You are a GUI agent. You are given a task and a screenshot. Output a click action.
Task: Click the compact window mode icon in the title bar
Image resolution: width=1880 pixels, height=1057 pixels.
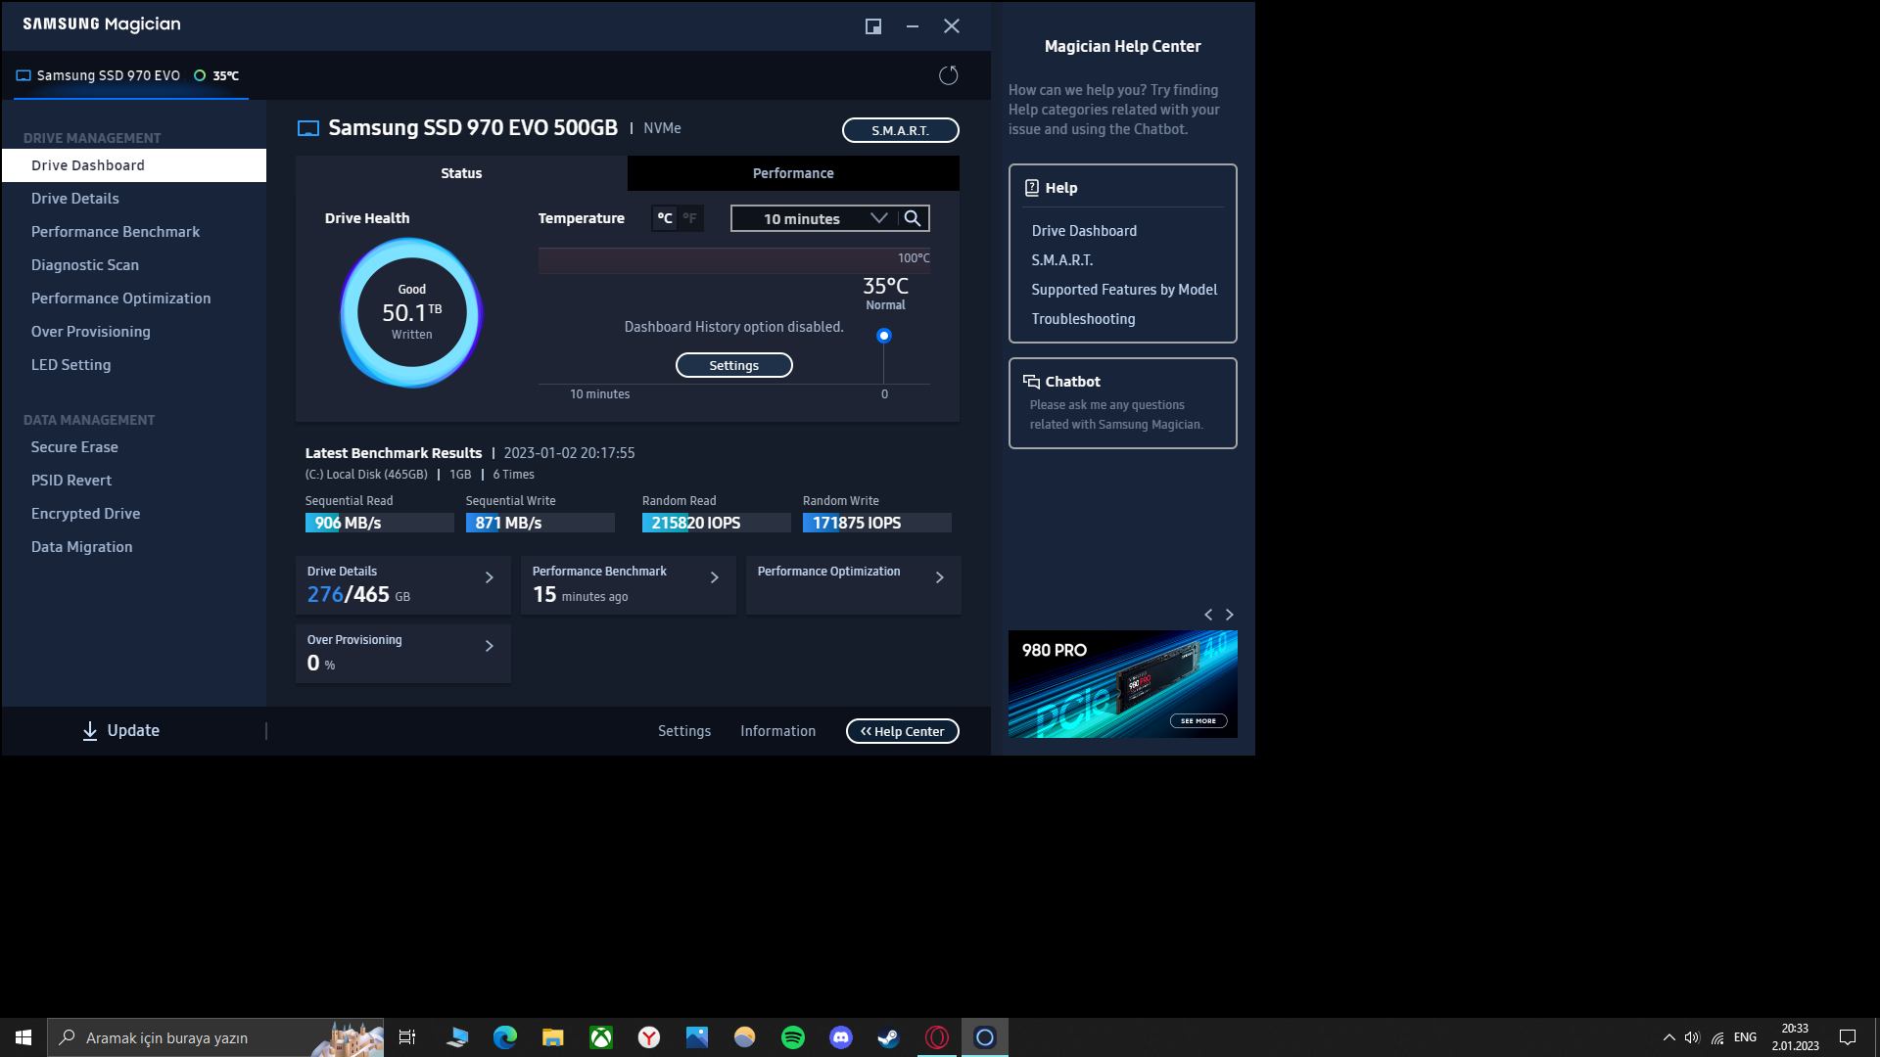[873, 26]
